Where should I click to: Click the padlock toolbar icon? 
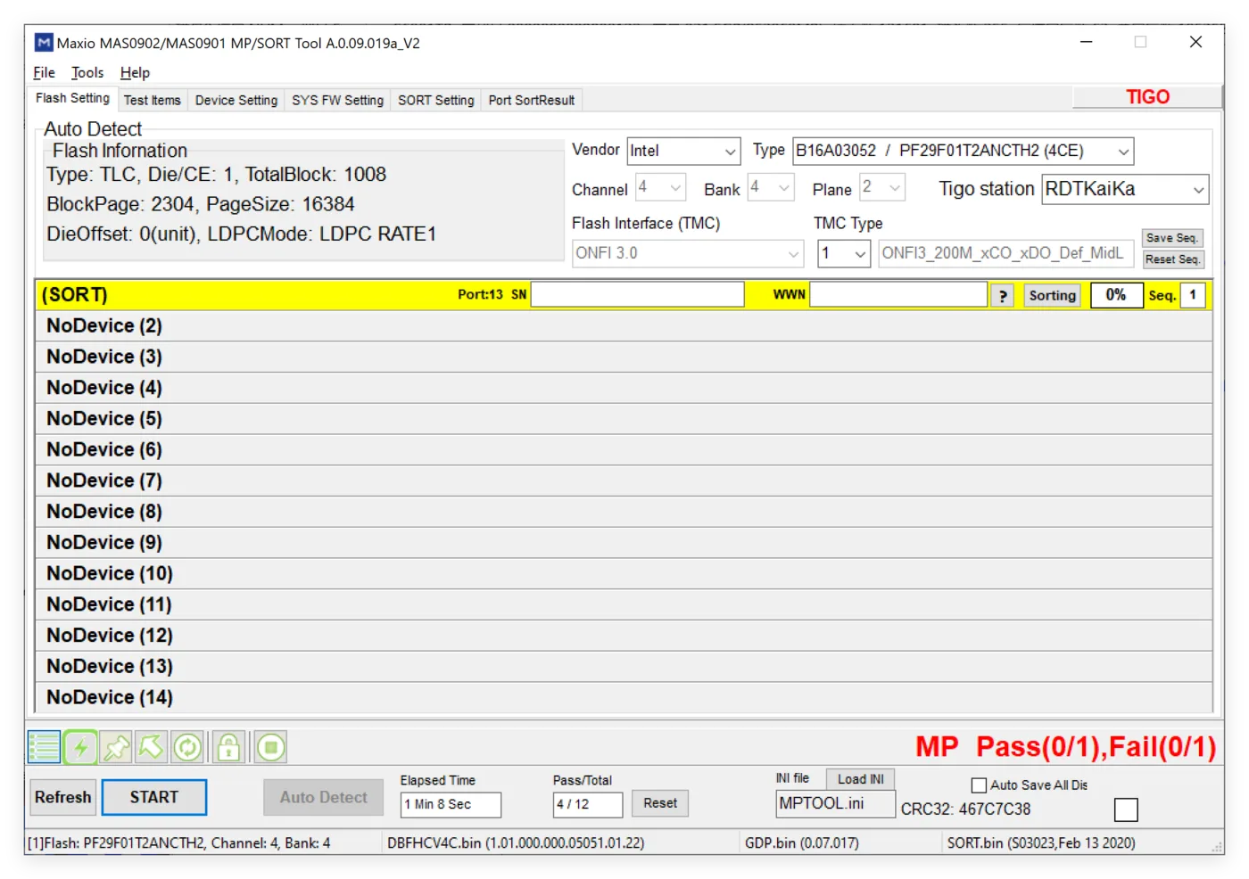[x=228, y=747]
